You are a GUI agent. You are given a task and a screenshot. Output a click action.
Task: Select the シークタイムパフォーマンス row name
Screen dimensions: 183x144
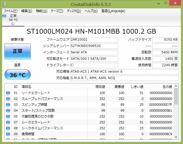(x=42, y=128)
